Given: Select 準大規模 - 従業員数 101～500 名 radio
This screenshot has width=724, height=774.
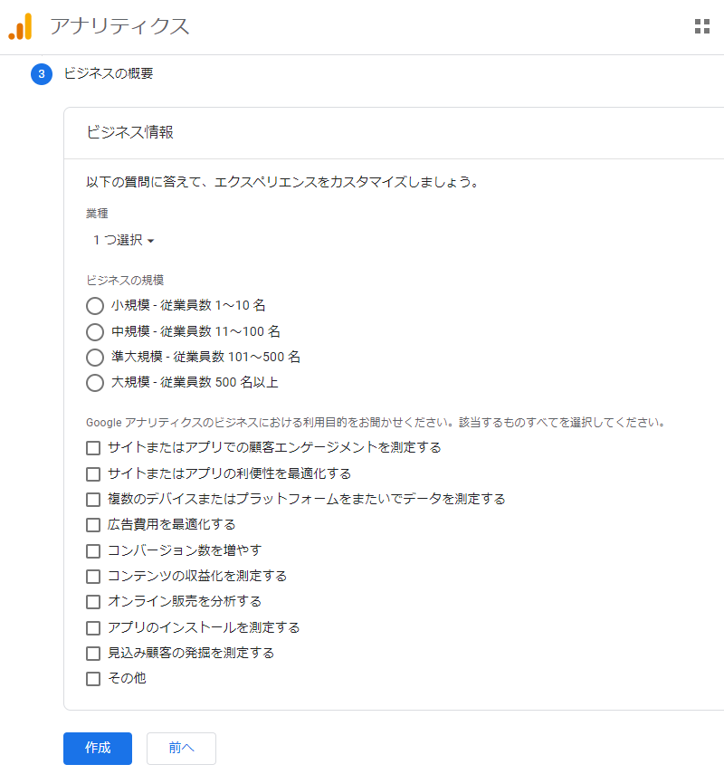Looking at the screenshot, I should pyautogui.click(x=95, y=357).
